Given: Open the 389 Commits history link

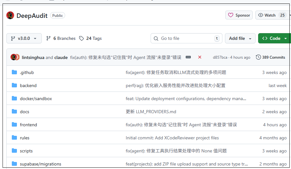Looking at the screenshot, I should point(273,57).
